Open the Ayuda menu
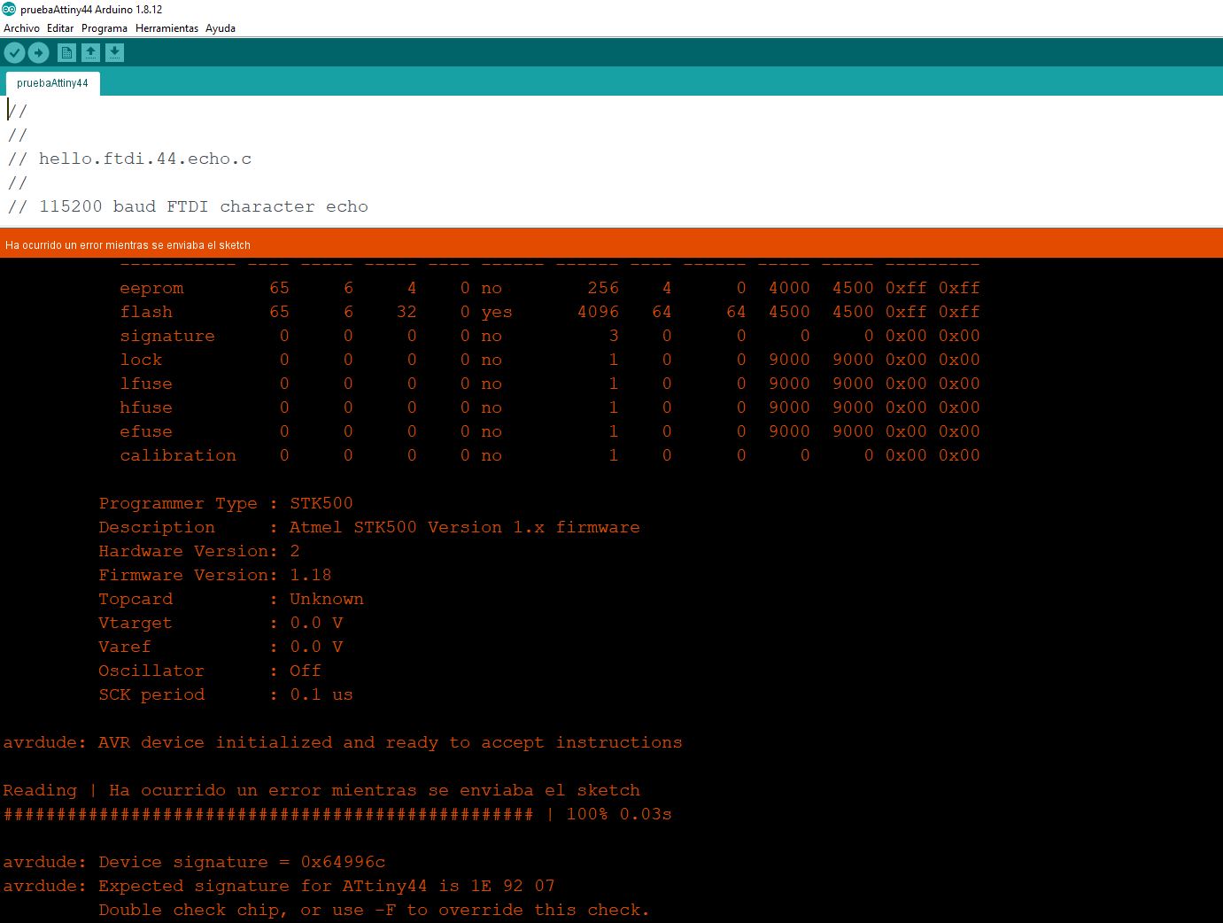 tap(221, 28)
